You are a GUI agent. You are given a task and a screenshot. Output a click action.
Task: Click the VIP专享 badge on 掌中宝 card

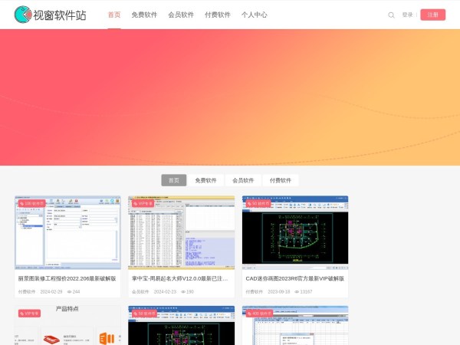click(x=143, y=203)
